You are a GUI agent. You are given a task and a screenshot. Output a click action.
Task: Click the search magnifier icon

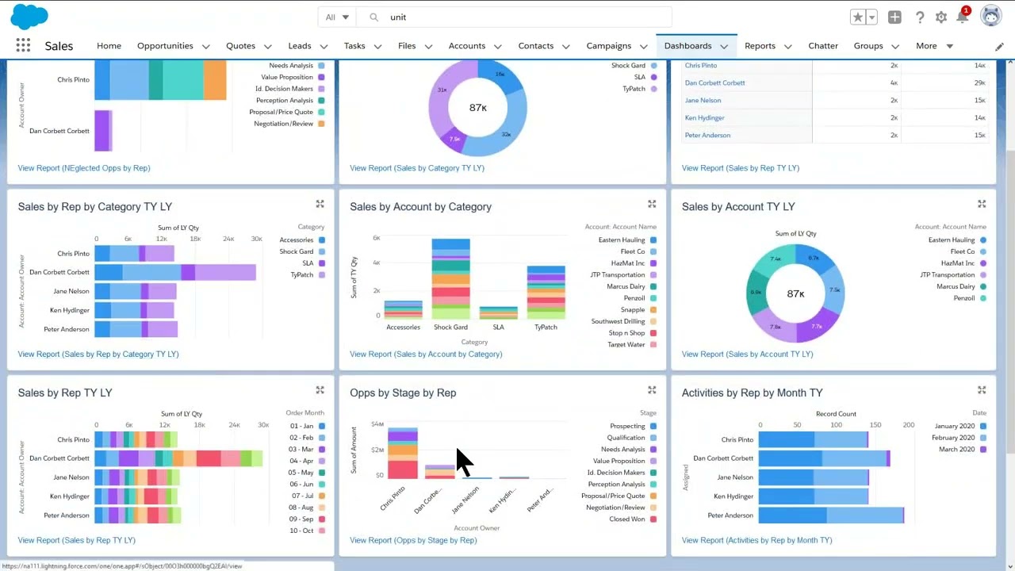[x=374, y=17]
